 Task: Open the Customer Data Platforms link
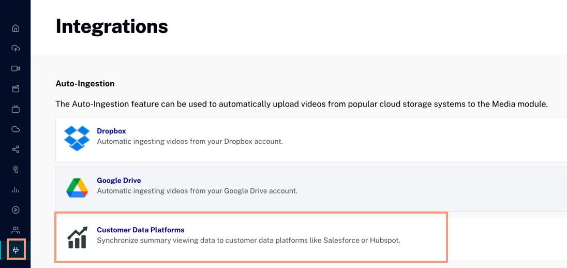[140, 230]
